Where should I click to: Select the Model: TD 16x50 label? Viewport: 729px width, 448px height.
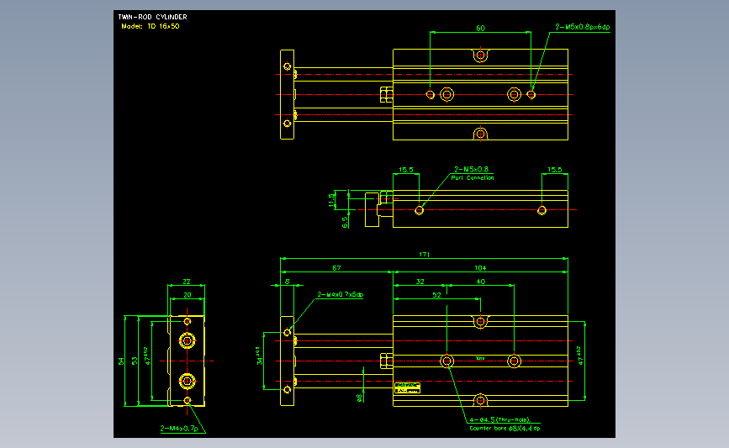151,27
